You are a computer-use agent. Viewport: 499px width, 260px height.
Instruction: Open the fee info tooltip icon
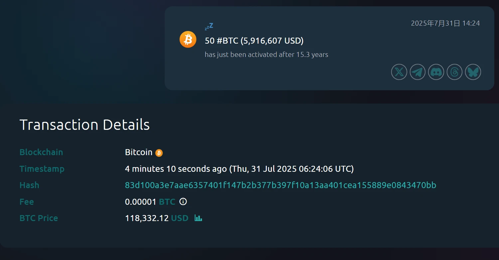click(183, 201)
